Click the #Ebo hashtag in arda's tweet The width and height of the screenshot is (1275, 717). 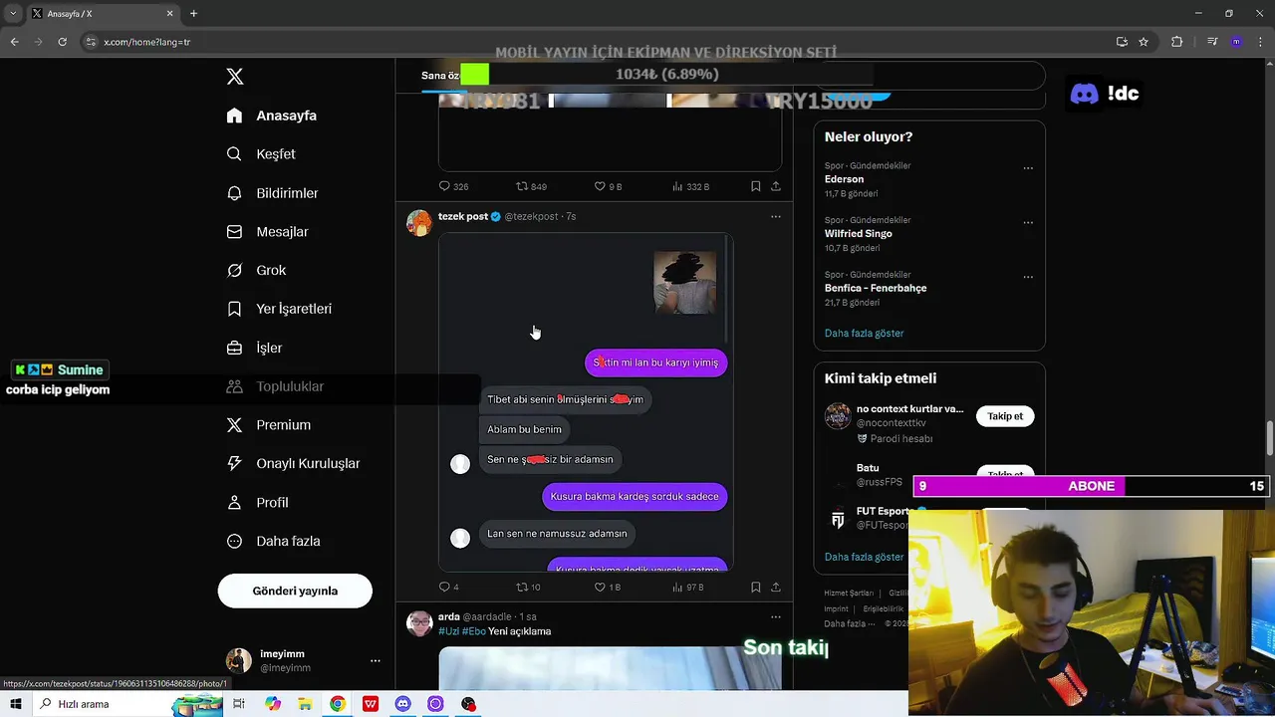pyautogui.click(x=473, y=631)
